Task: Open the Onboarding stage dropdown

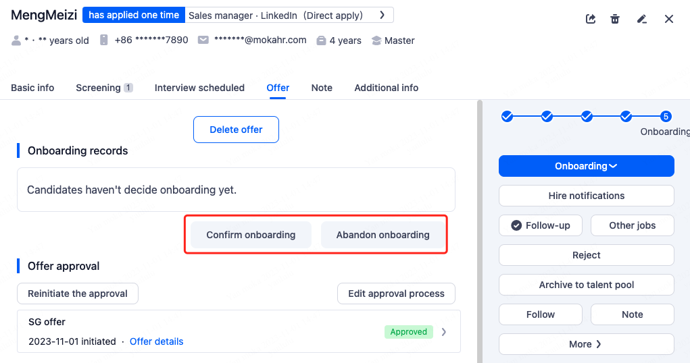Action: pyautogui.click(x=586, y=166)
